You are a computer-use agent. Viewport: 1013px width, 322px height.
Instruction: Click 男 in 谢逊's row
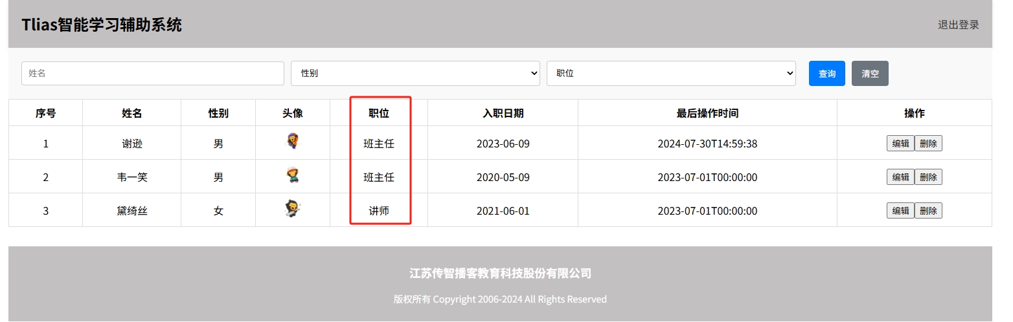coord(218,144)
